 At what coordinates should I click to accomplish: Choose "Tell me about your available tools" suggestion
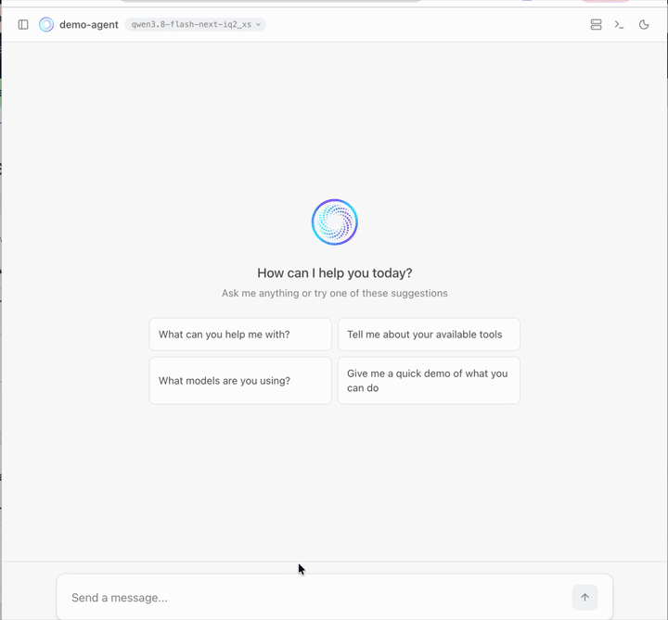(429, 335)
